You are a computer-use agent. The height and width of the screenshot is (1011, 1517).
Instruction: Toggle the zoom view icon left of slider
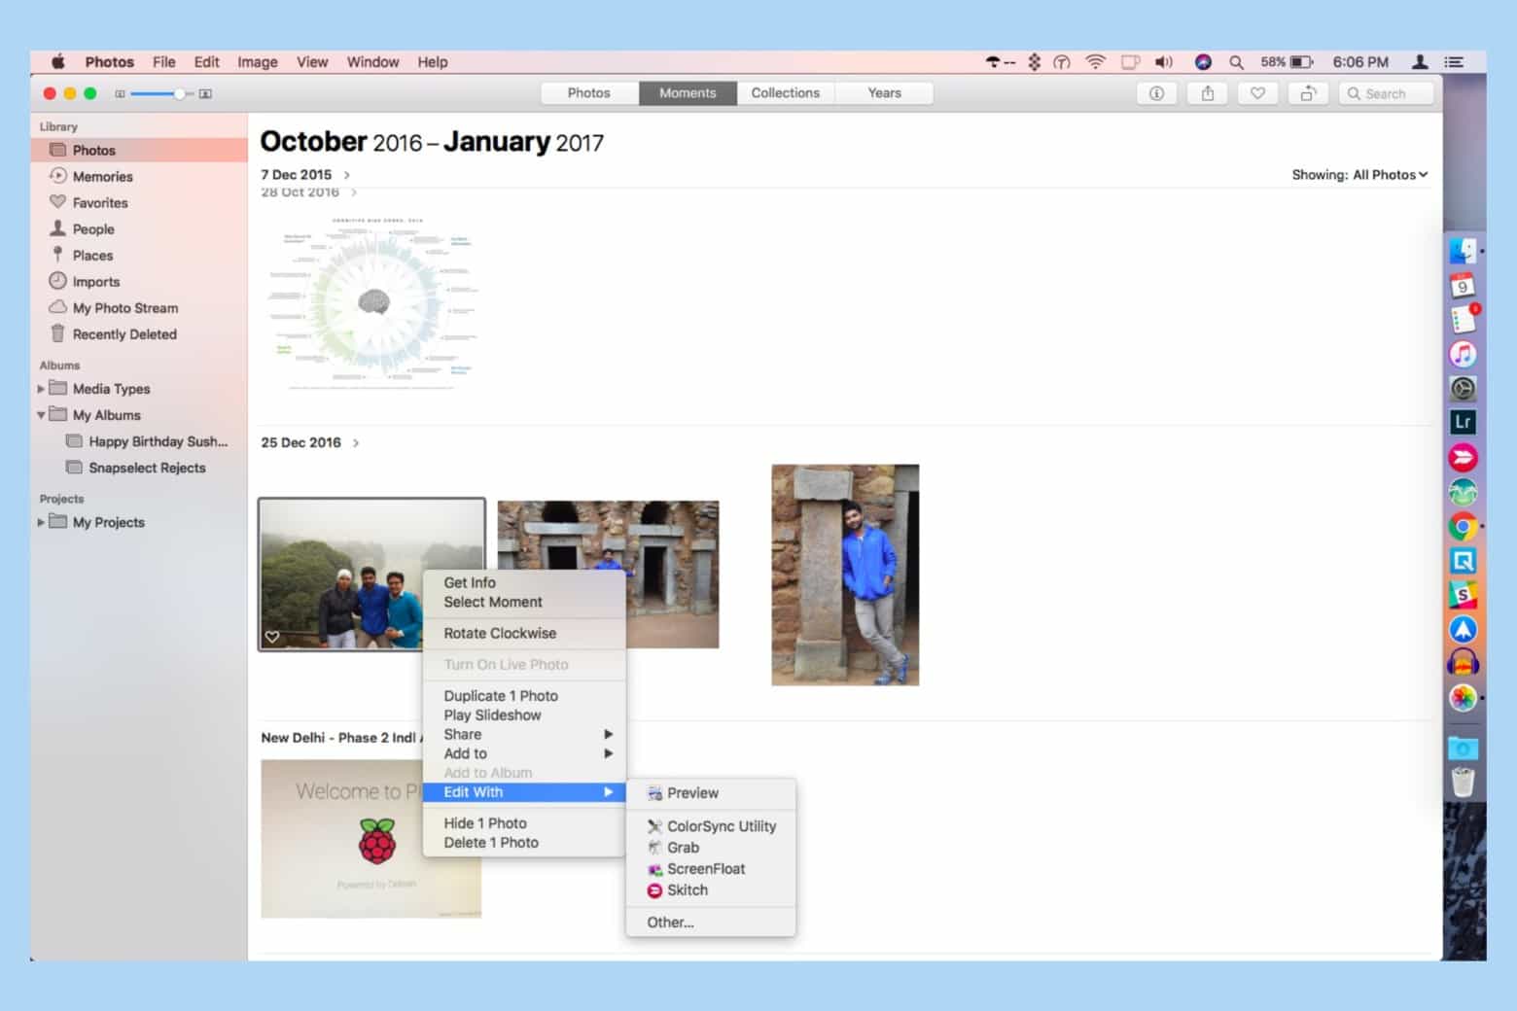119,93
